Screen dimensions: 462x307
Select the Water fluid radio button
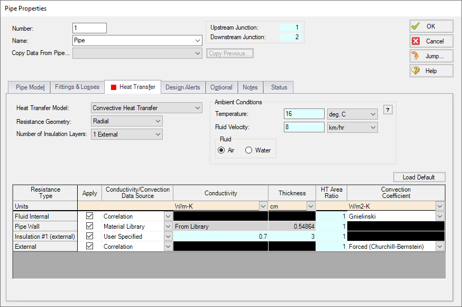tap(249, 150)
